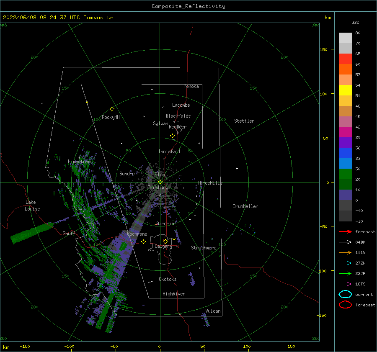Select the HighRiver label

pos(174,294)
